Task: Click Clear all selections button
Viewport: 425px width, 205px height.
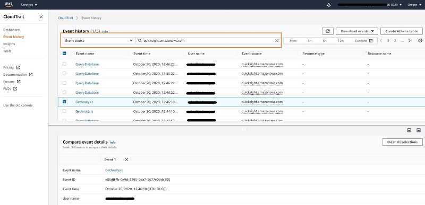Action: 402,142
